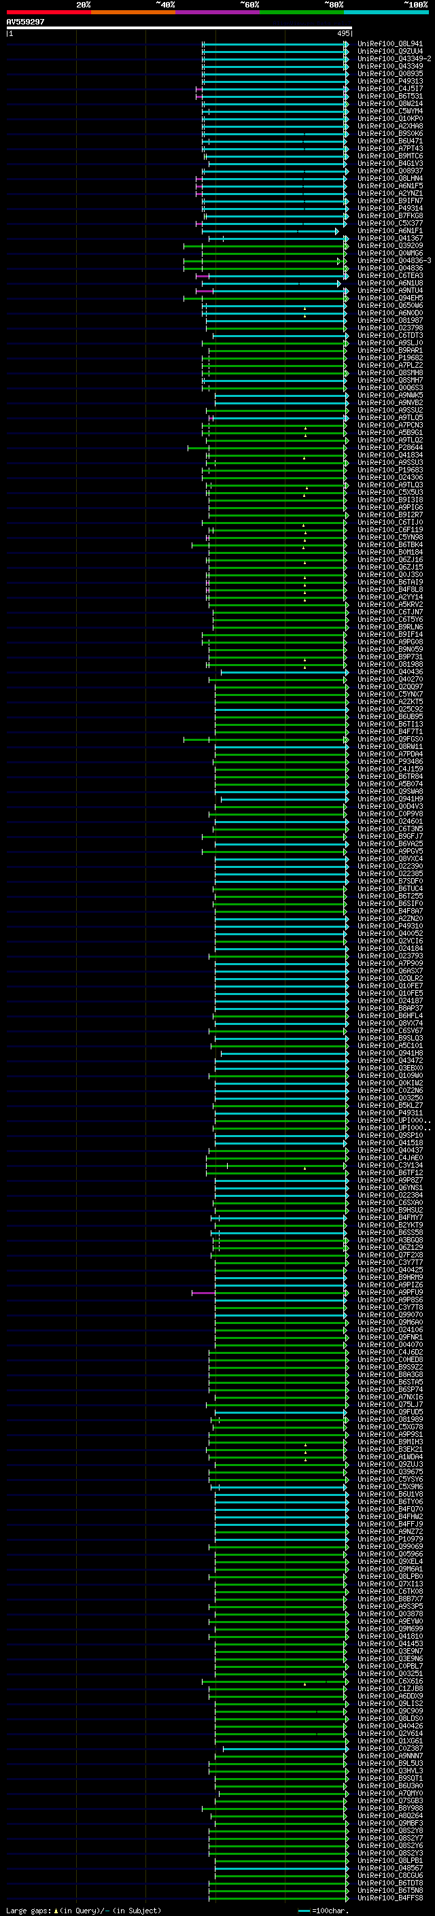Click the cyan alignment bar for UniRef100_Q8L941

click(275, 45)
